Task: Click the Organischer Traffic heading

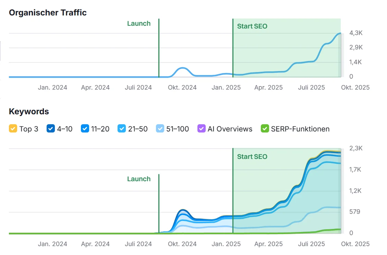Action: [x=48, y=13]
